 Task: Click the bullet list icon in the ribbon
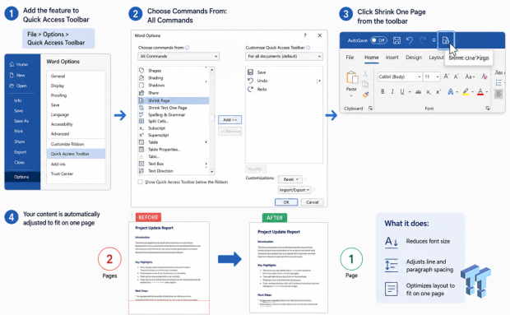click(x=498, y=83)
